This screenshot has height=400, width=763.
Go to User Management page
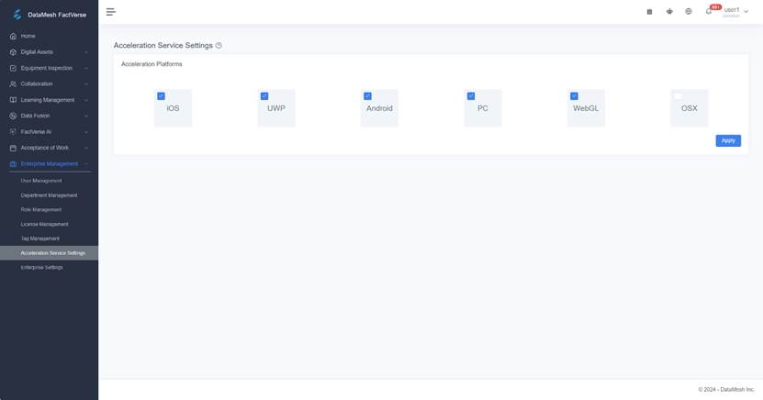[x=41, y=181]
